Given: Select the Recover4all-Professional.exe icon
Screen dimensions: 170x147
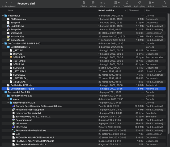Looking at the screenshot, I should 14,130.
